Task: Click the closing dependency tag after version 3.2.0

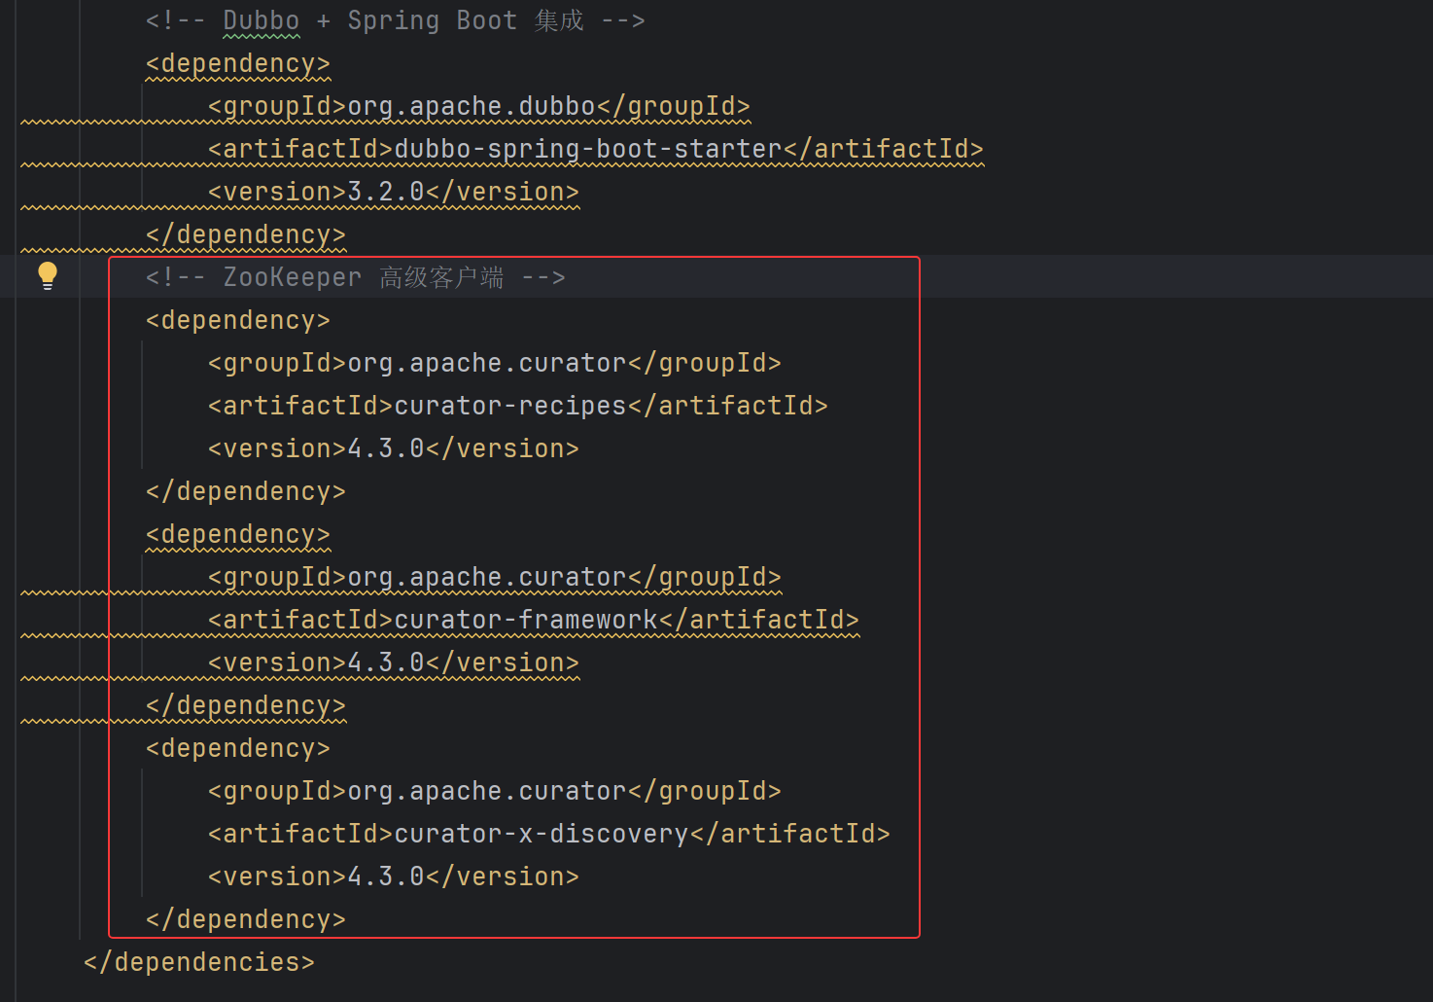Action: [245, 233]
